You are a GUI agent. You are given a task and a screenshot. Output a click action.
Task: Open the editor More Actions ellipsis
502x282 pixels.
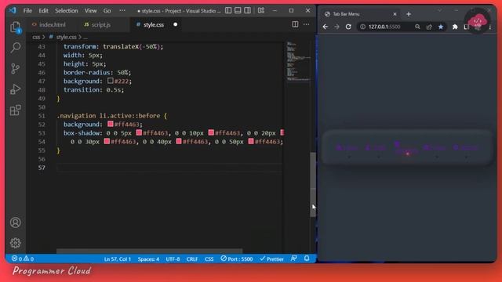pos(307,24)
